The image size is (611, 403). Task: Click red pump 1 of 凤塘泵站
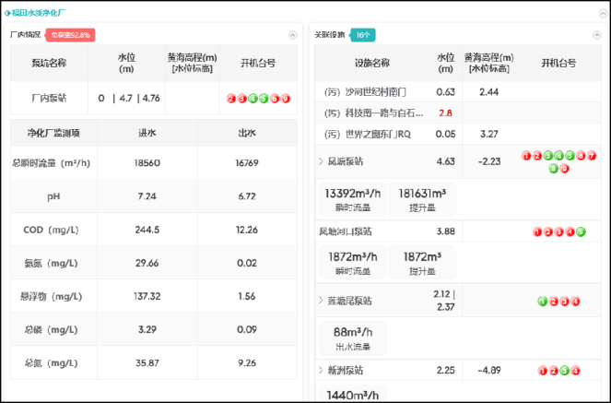click(526, 156)
